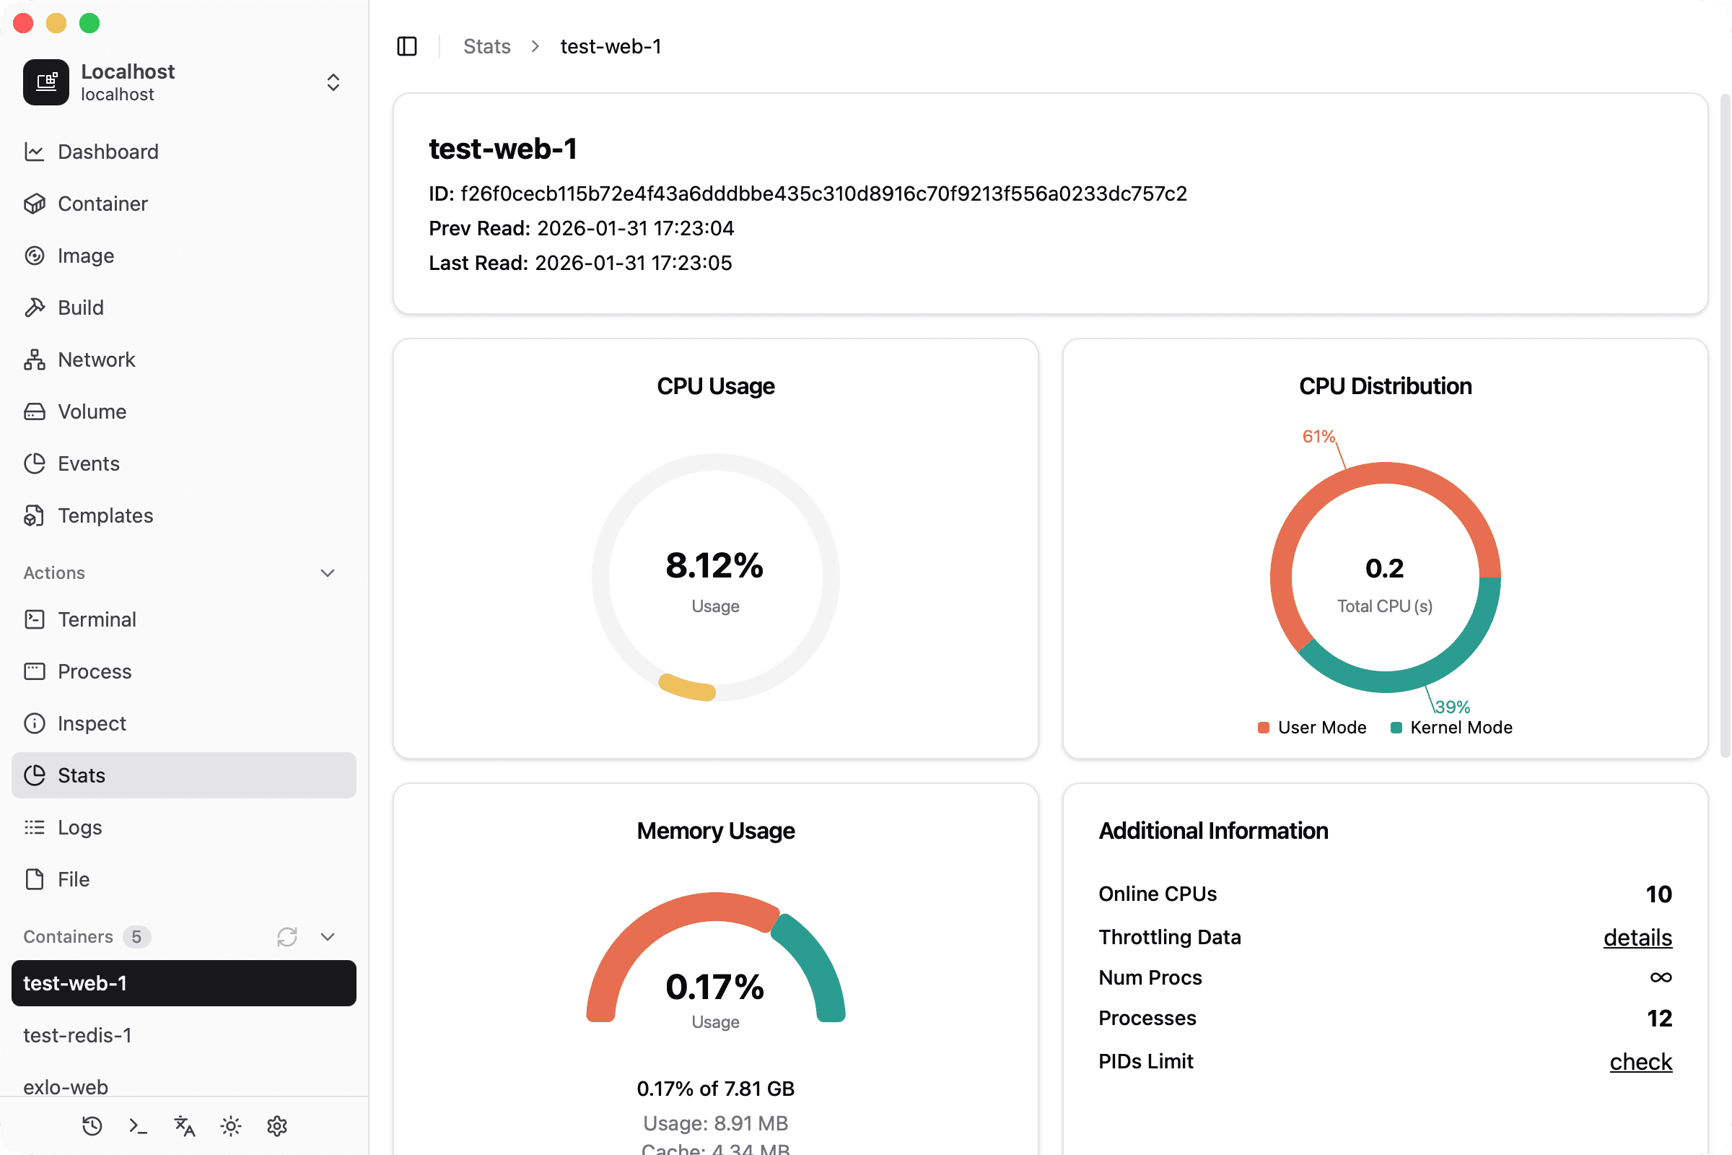Toggle light/dark theme sun icon
The image size is (1732, 1155).
tap(230, 1125)
